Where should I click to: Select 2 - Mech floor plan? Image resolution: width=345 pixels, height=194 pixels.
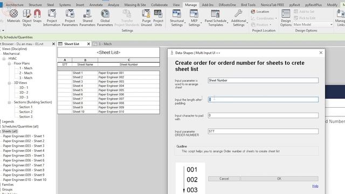(26, 73)
